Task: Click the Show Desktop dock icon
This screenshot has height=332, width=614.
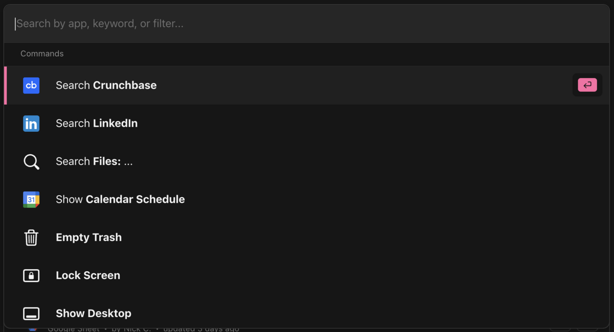Action: tap(31, 313)
